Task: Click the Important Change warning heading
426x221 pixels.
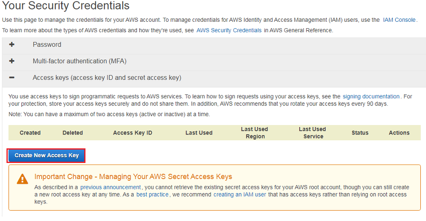Action: (133, 177)
